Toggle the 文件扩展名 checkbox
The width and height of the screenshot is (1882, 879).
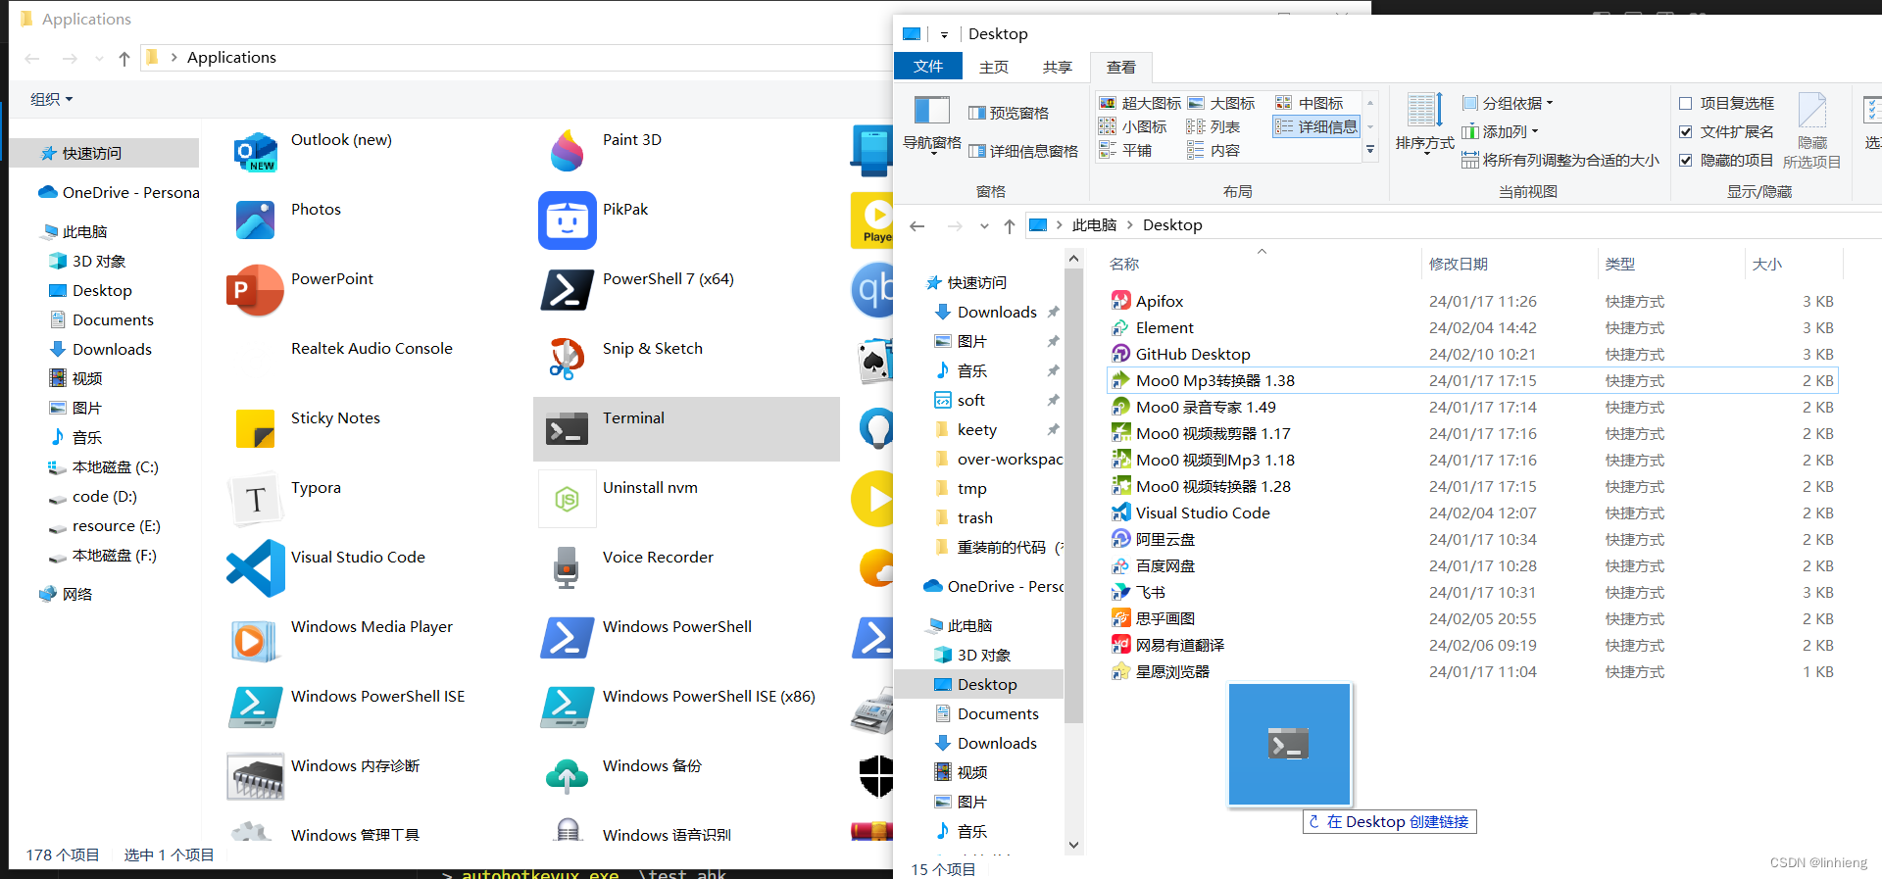click(1686, 131)
